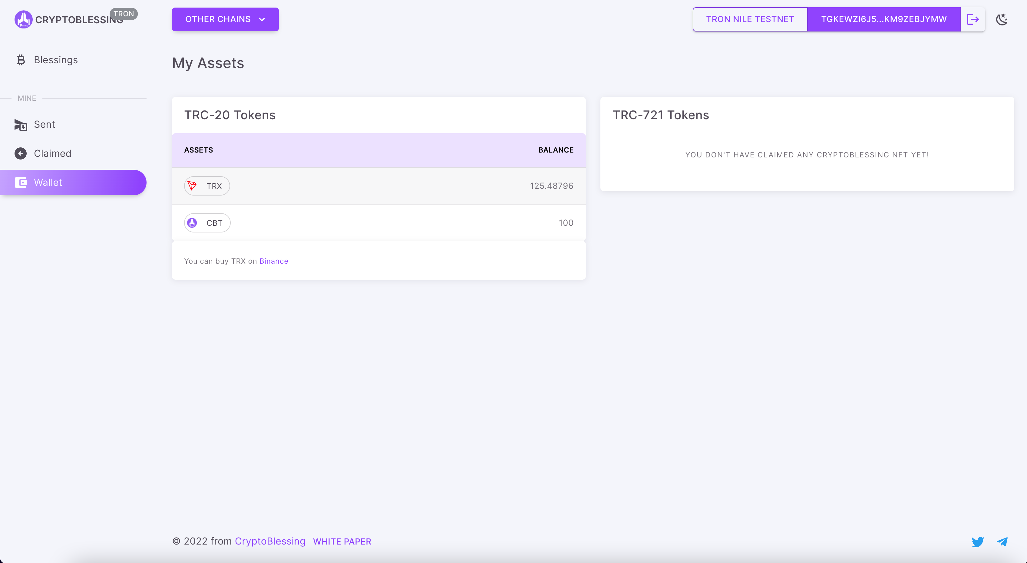
Task: Open the Sent page in the sidebar
Action: click(44, 125)
